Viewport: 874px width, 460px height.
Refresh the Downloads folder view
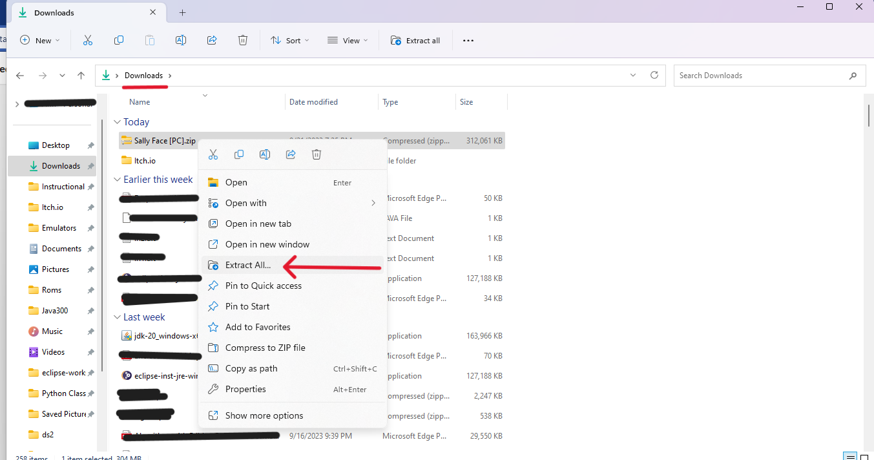tap(654, 75)
